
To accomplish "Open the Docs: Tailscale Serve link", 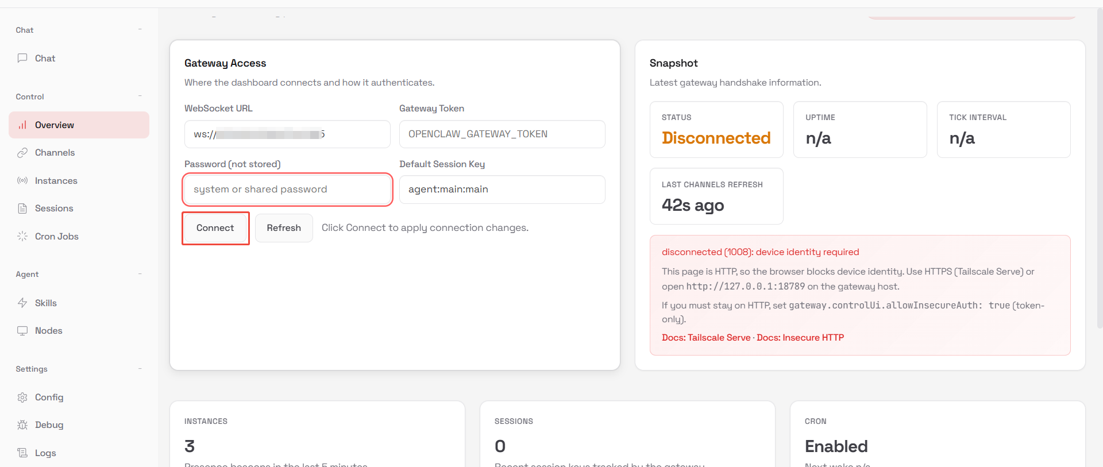I will (706, 337).
